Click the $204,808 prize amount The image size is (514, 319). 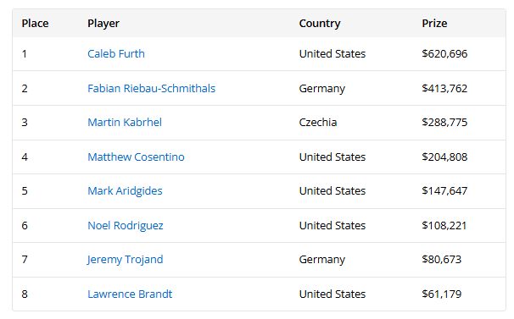[x=444, y=157]
